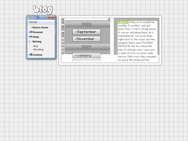Maximize the NAVIGATE window
The image size is (188, 141).
46,17
